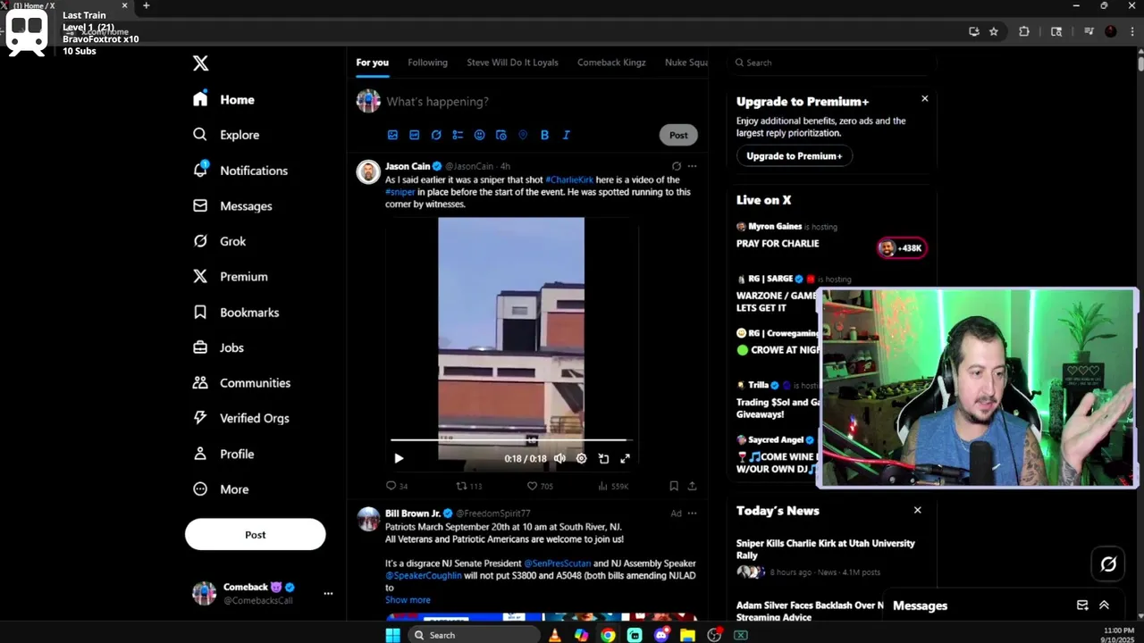This screenshot has height=643, width=1144.
Task: Open the More menu in the sidebar
Action: [x=222, y=489]
